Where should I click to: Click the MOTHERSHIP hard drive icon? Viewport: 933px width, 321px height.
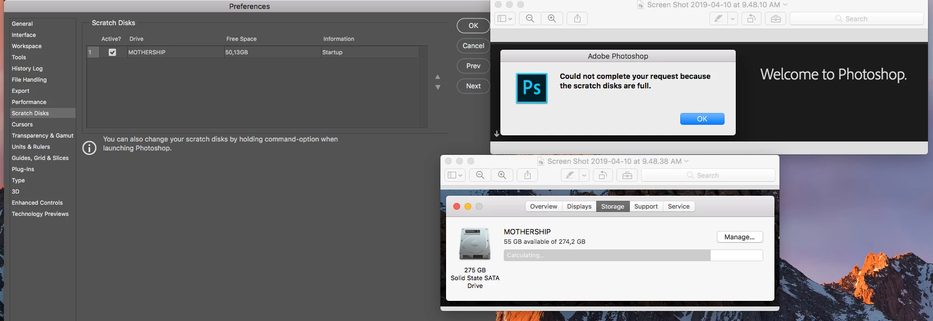(x=475, y=244)
